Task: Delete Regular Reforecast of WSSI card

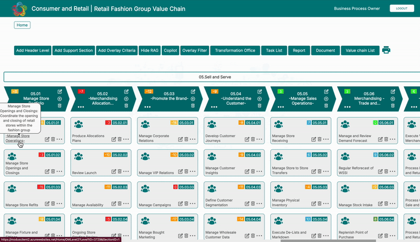Action: 386,172
